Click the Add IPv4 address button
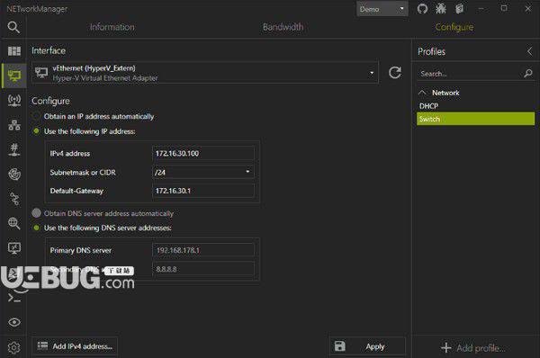 click(75, 346)
